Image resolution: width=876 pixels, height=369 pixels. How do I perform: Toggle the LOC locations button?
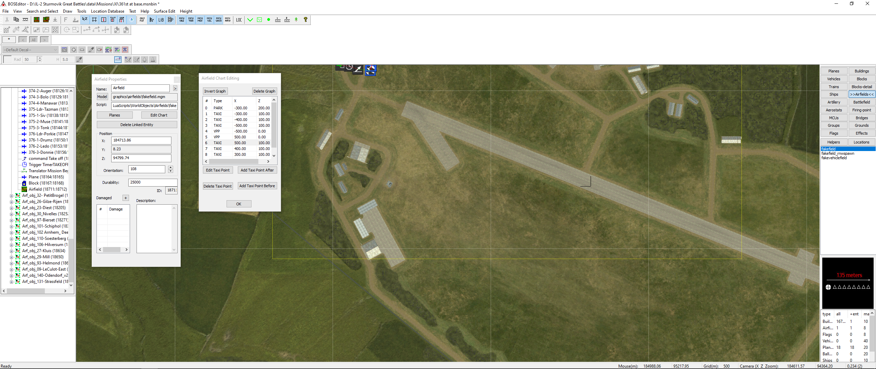(239, 20)
